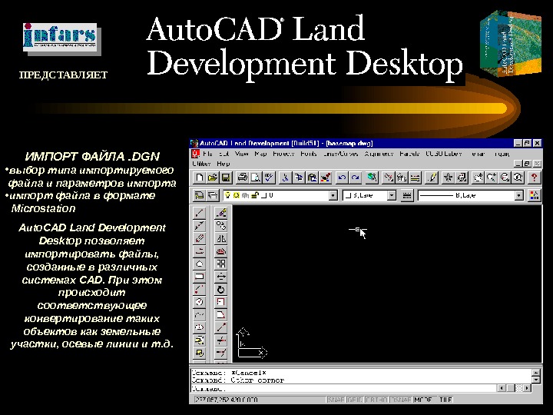The height and width of the screenshot is (415, 553).
Task: Click the Cut scissors icon
Action: click(x=285, y=178)
